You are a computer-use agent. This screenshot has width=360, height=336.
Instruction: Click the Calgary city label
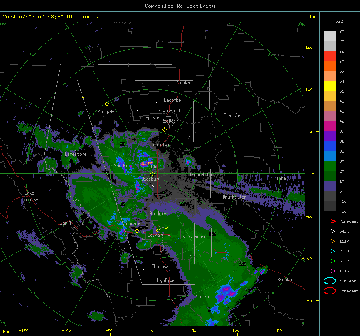[156, 235]
